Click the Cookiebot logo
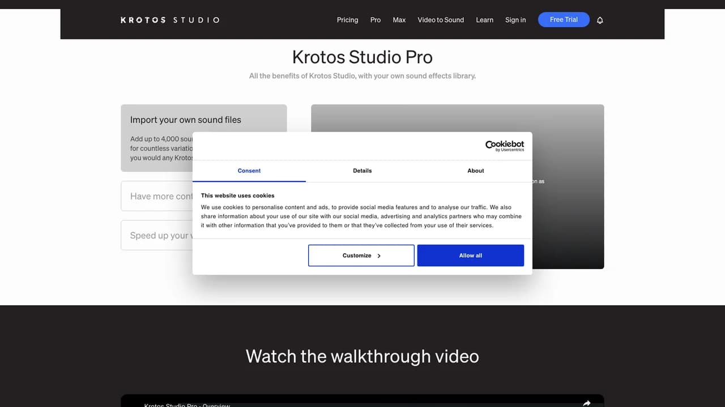Viewport: 725px width, 407px height. click(505, 146)
